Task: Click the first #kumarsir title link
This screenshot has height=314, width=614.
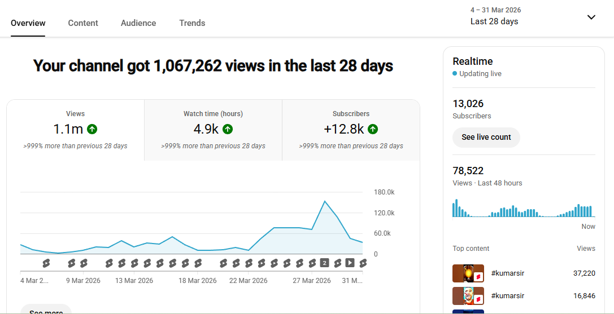Action: 507,273
